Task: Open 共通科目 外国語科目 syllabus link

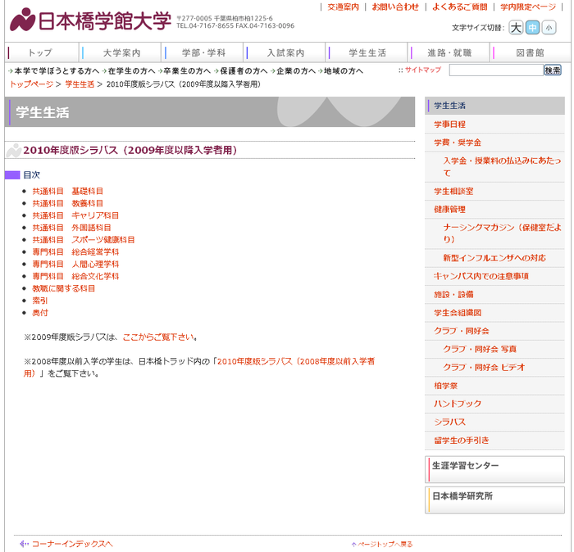Action: coord(71,228)
